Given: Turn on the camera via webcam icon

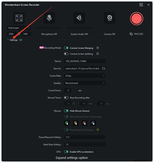Looking at the screenshot, I should [x=110, y=18].
